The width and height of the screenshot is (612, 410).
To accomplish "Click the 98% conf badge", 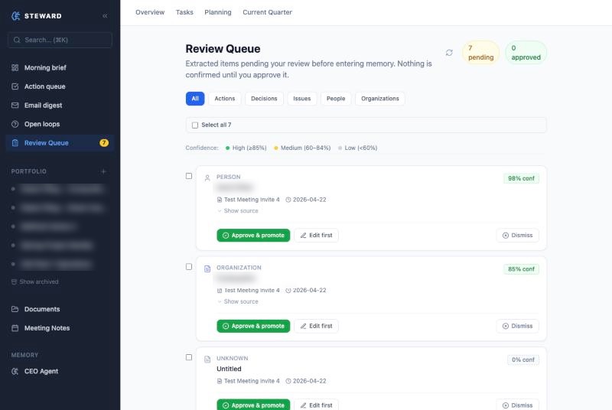I will point(521,178).
